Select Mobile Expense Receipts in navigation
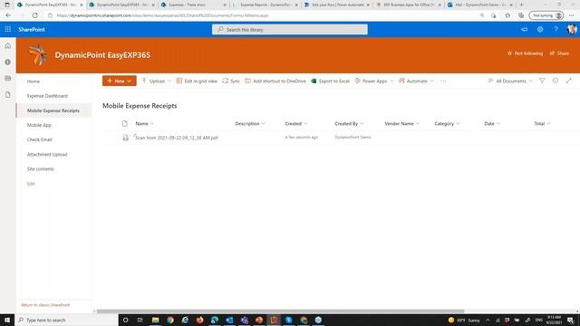The image size is (580, 326). click(x=53, y=110)
